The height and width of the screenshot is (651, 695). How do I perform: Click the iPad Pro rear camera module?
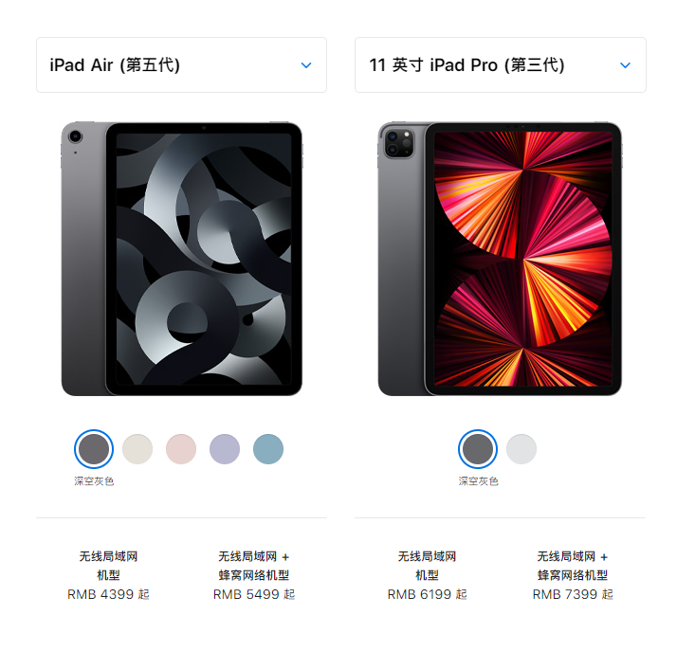pos(399,142)
